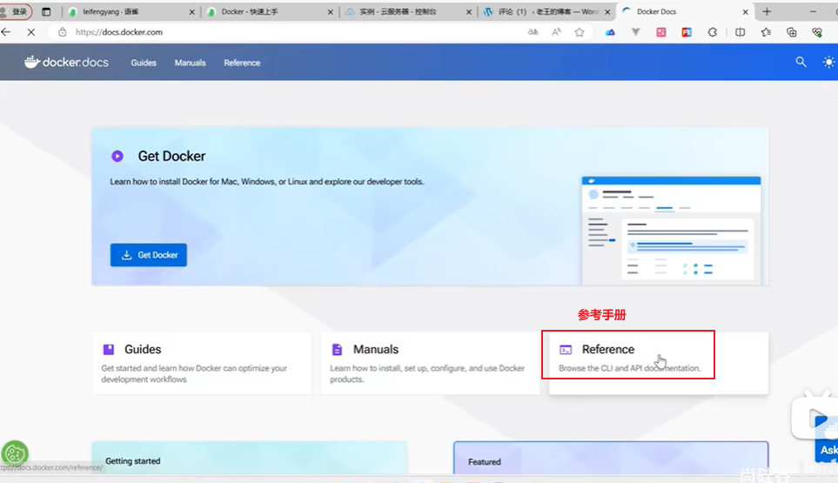Click the purple play icon beside Get Docker
838x483 pixels.
click(x=117, y=156)
